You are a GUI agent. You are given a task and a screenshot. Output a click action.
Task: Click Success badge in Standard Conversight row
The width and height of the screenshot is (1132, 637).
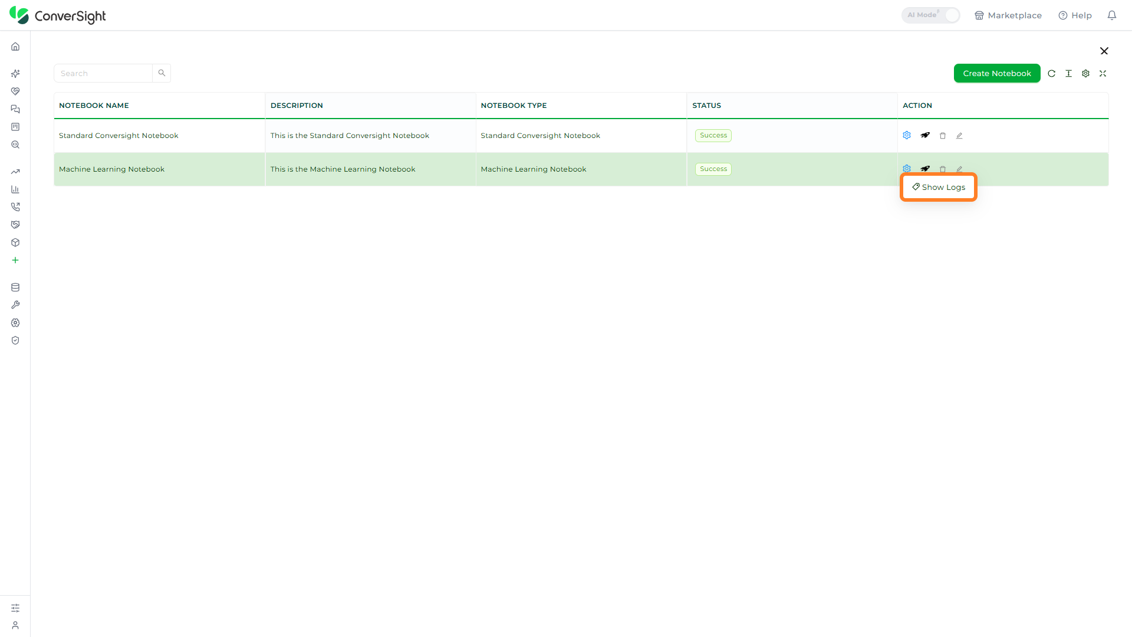pyautogui.click(x=713, y=136)
